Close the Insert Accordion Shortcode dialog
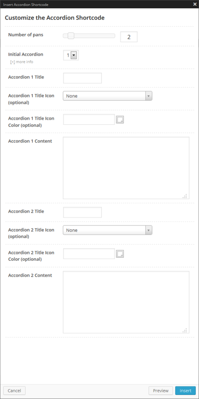 pos(195,4)
